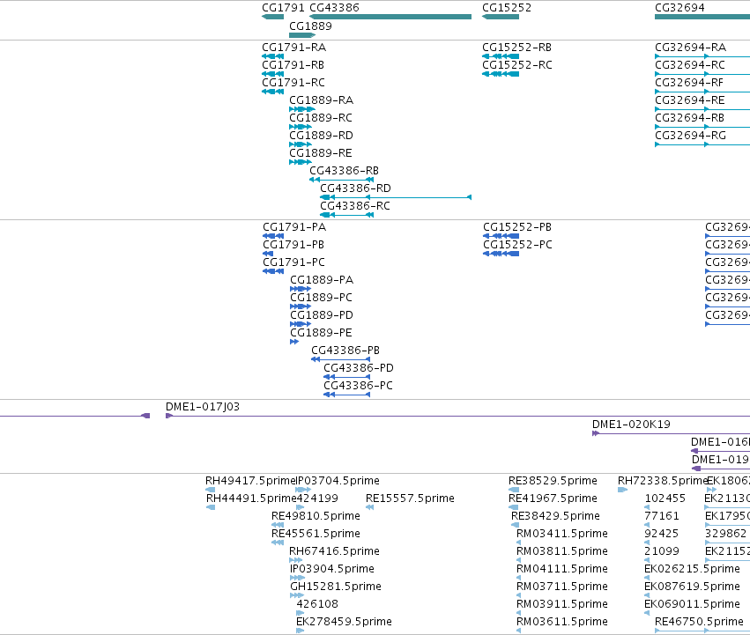This screenshot has width=750, height=635.
Task: Select EST RE41967.5prime
Action: click(x=553, y=498)
